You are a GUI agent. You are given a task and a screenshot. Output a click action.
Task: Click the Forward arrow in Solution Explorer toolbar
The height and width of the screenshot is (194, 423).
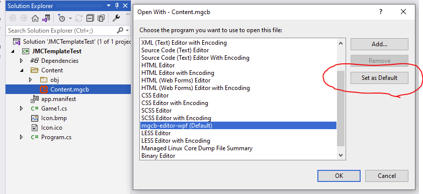24,18
